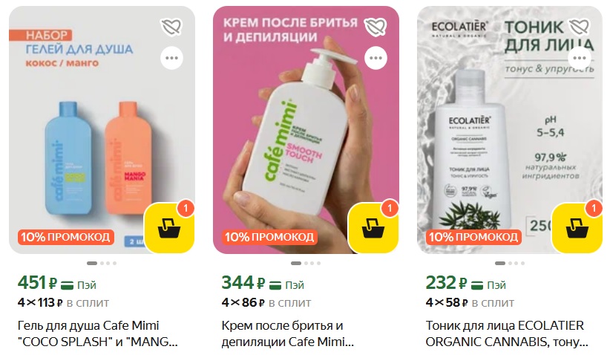Click 10% ПРОМОКОД badge on pink cream card
This screenshot has width=610, height=355.
[269, 237]
